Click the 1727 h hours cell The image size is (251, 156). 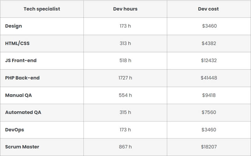(125, 78)
